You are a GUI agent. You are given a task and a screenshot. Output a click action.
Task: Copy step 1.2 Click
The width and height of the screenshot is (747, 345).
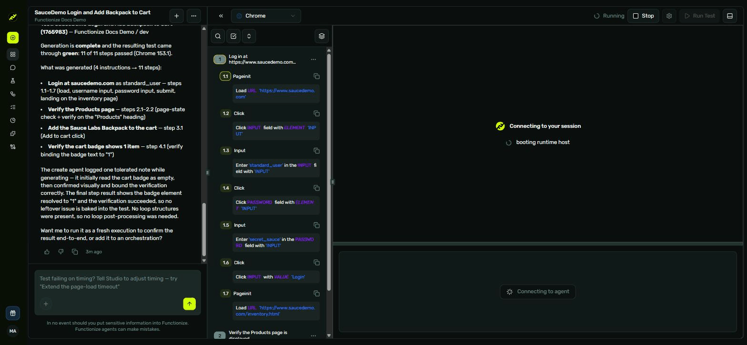316,114
